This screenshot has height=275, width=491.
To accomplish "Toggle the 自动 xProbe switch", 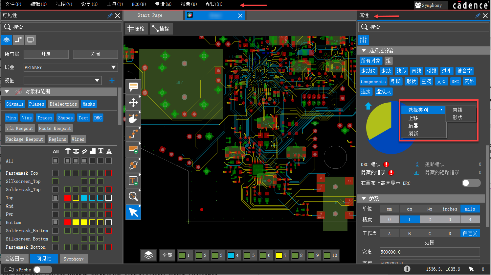I will tap(43, 269).
